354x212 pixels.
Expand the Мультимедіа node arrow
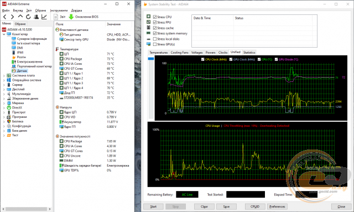(4, 94)
